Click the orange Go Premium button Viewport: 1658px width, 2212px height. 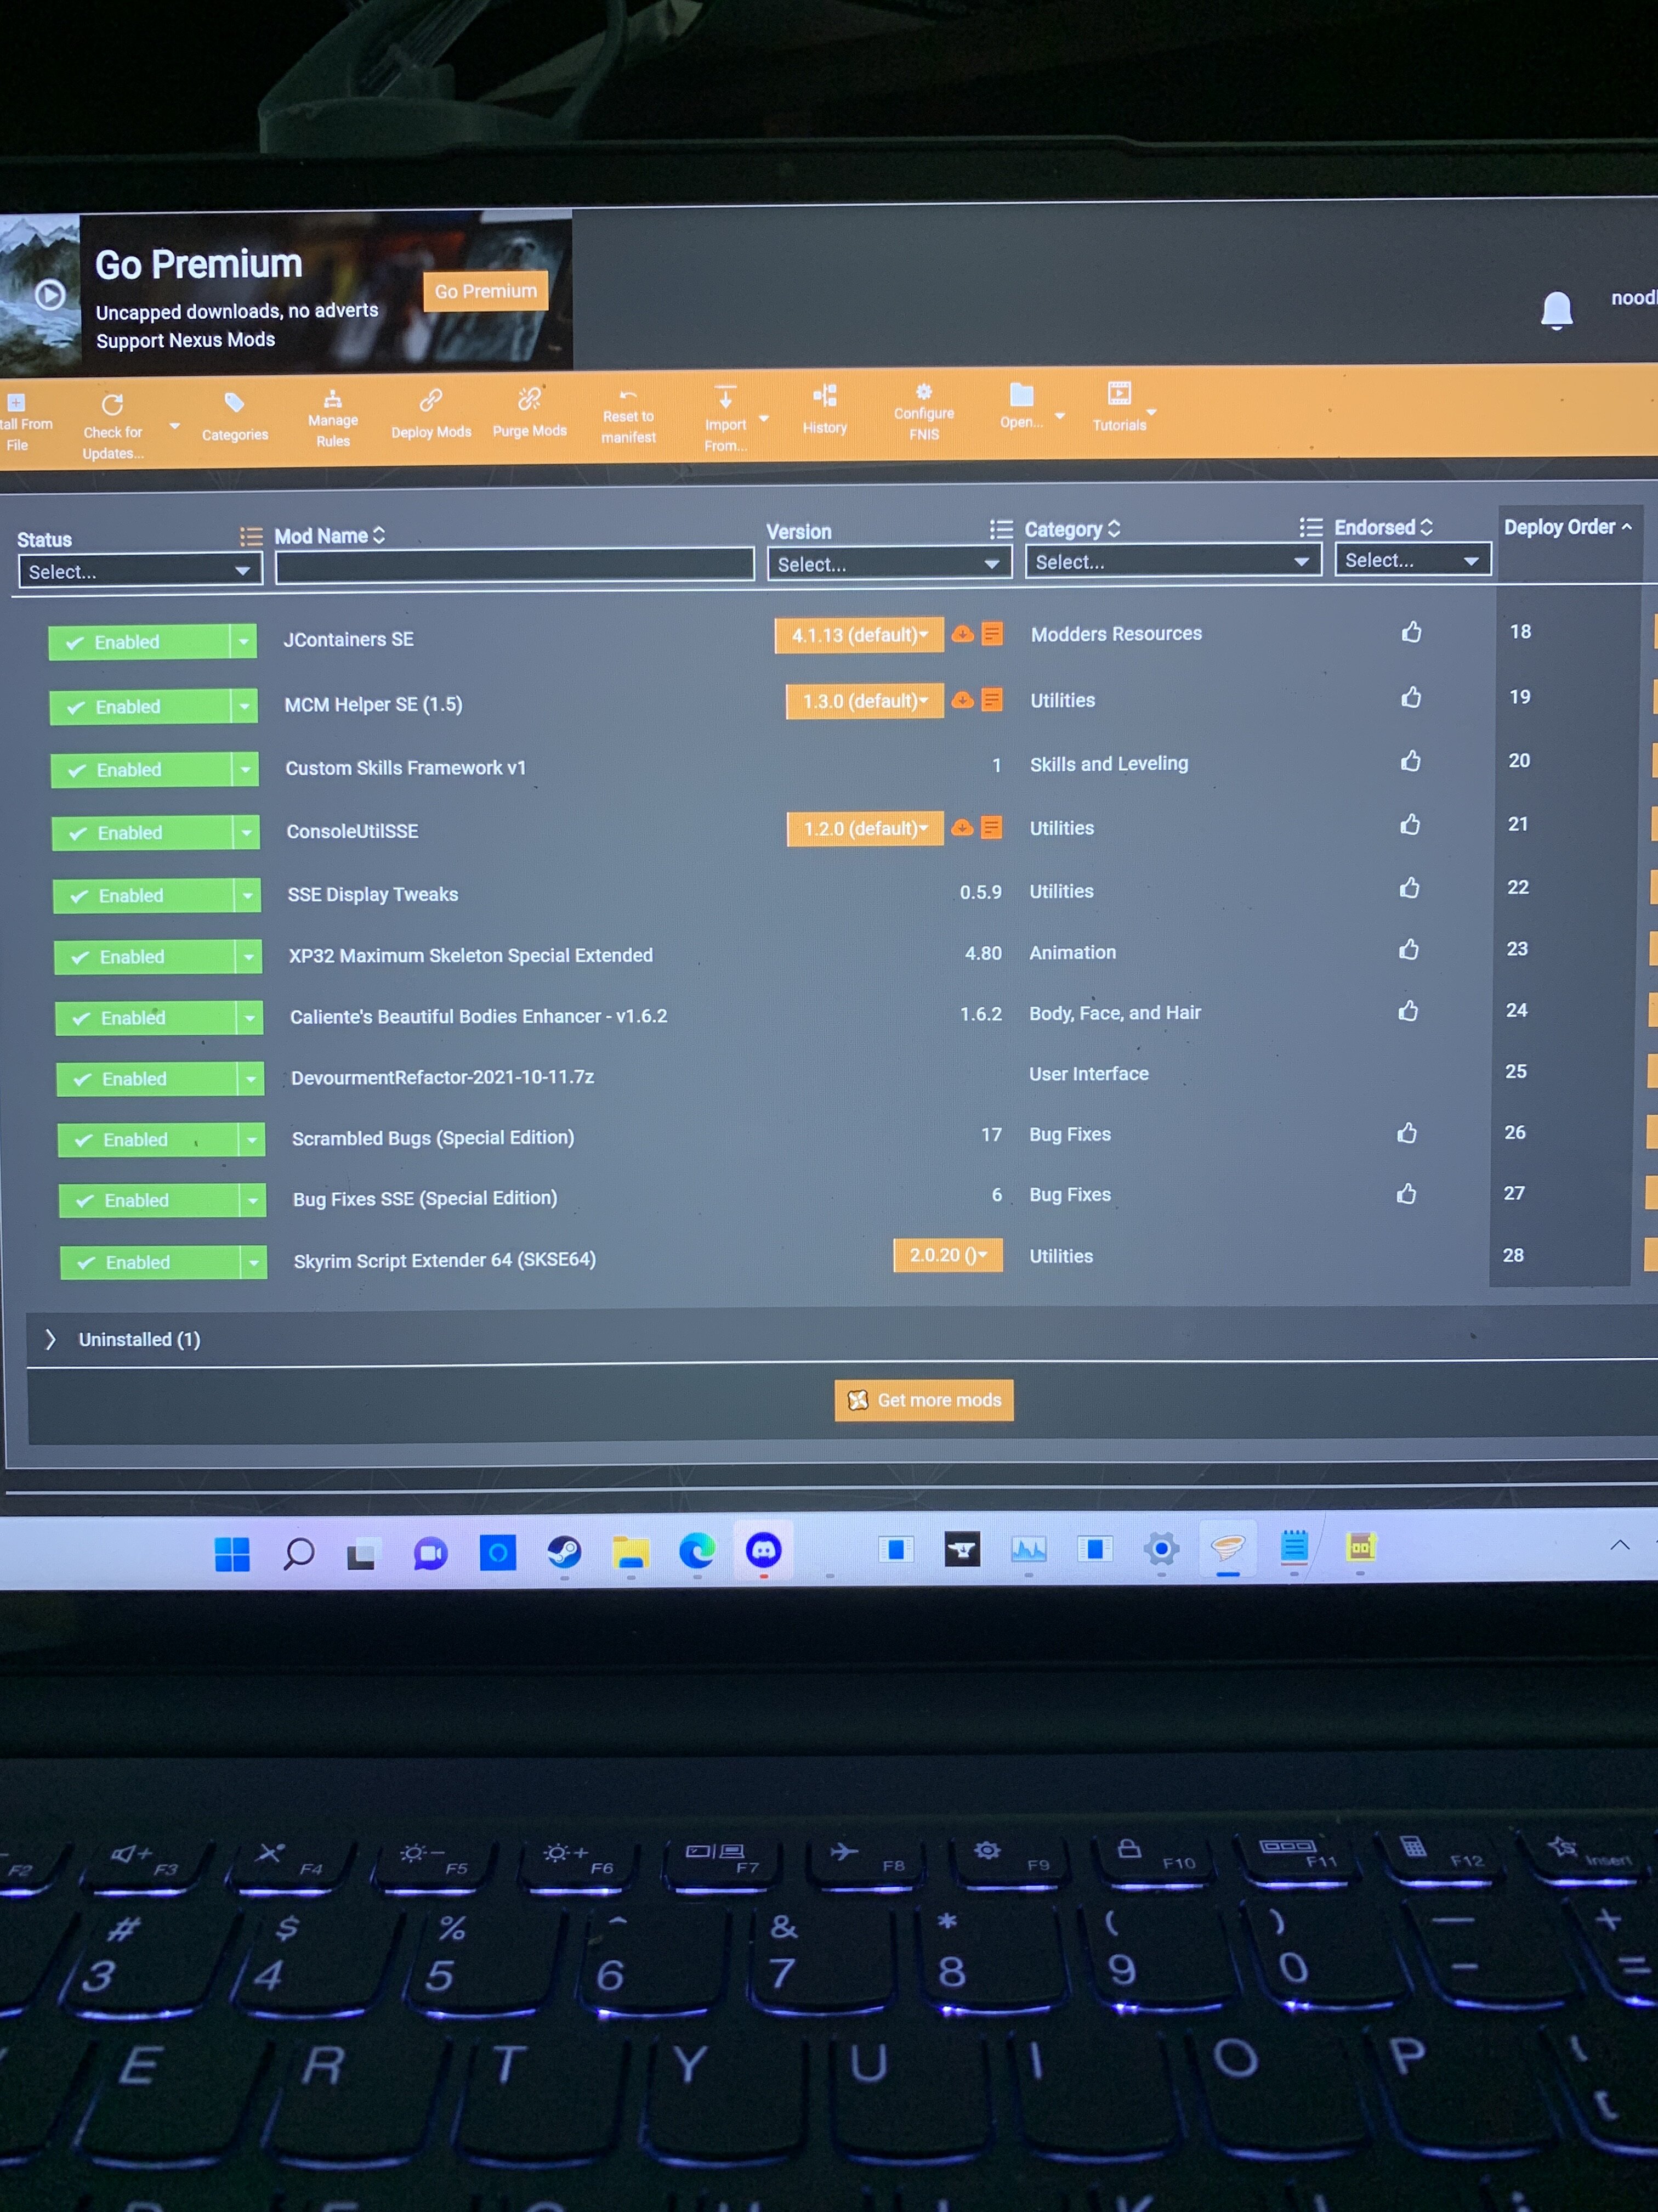[486, 291]
